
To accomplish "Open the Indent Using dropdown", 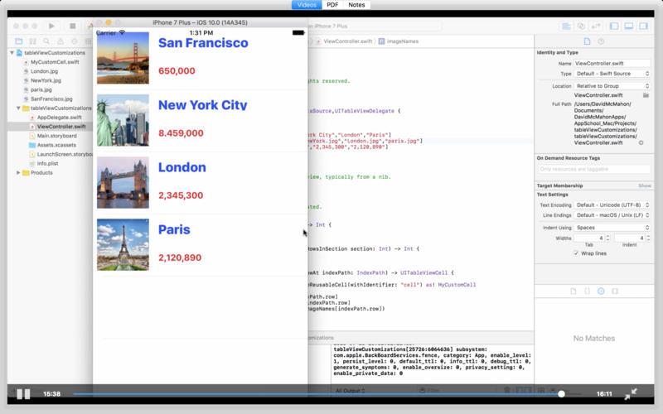I will pos(612,228).
